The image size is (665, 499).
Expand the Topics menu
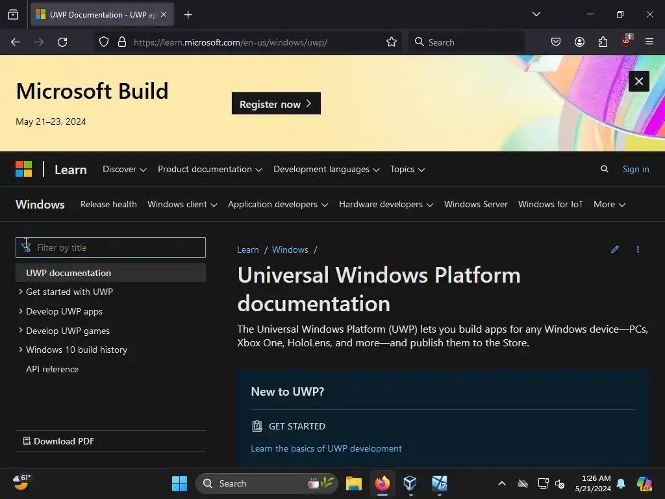coord(407,169)
